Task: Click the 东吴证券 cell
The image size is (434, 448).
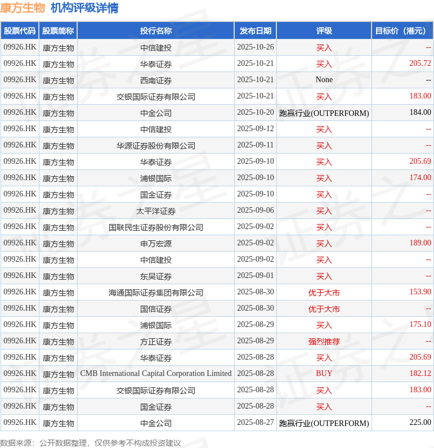Action: pos(156,276)
